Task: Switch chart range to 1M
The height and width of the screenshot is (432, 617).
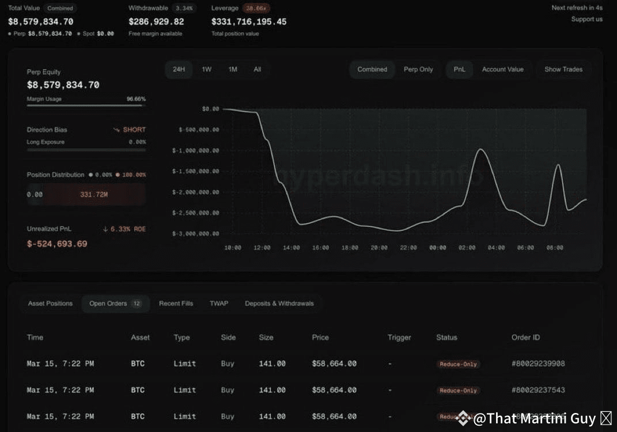Action: click(x=233, y=69)
